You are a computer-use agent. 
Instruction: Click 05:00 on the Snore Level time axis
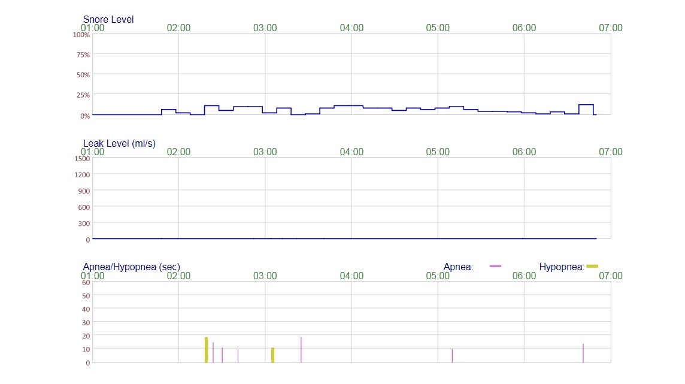(438, 28)
